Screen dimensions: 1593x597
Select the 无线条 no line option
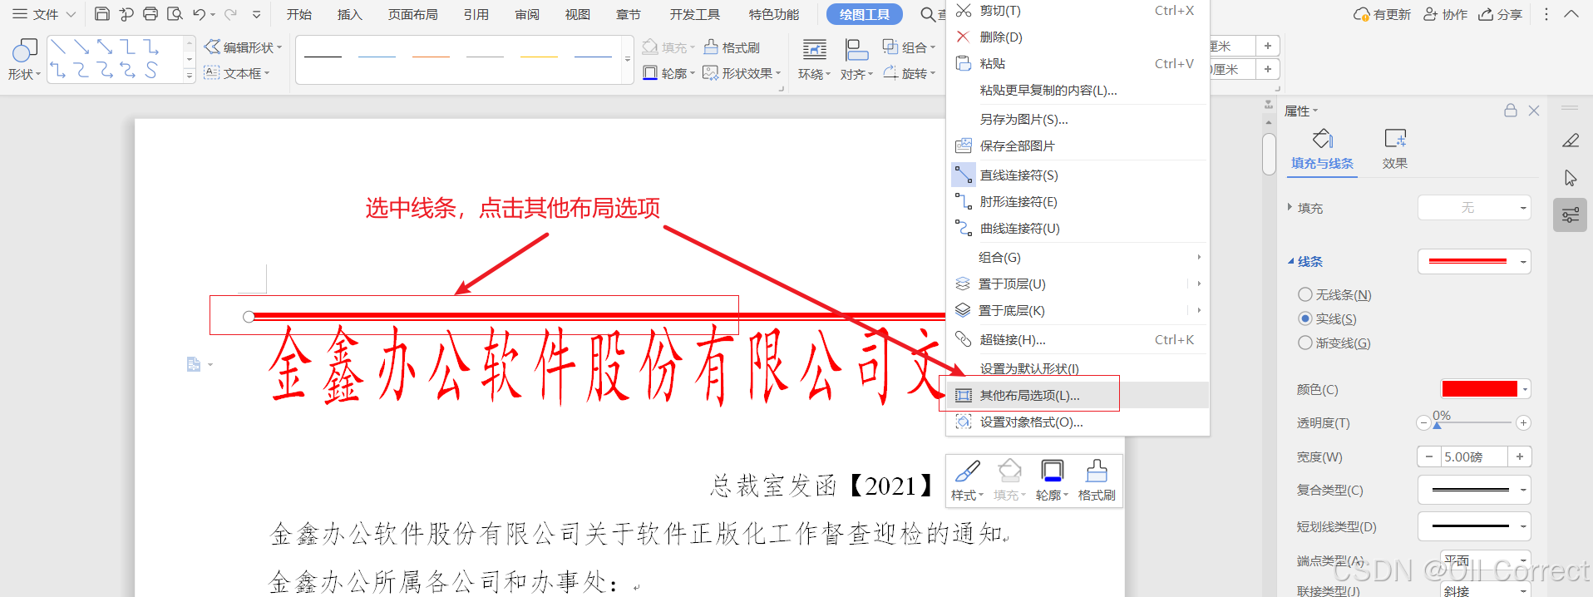click(x=1334, y=294)
